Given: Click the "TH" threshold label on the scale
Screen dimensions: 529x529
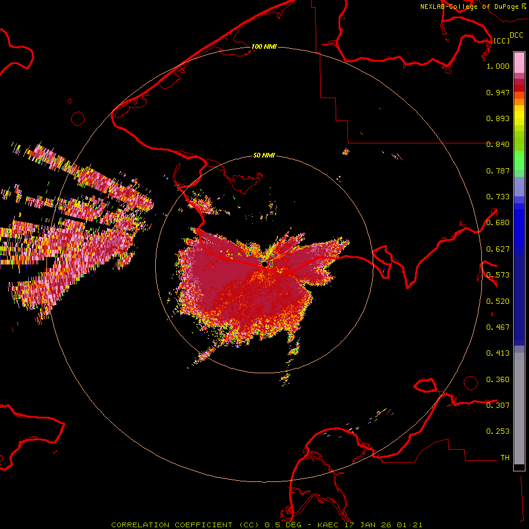Looking at the screenshot, I should (x=505, y=458).
